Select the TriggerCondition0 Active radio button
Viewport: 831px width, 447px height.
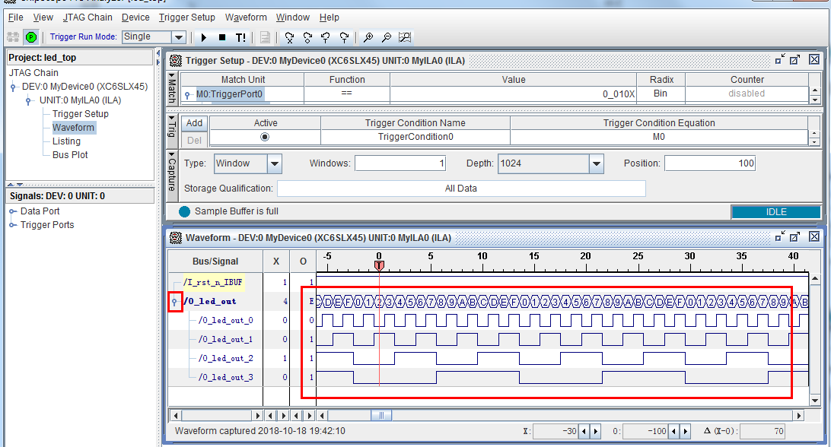point(265,138)
